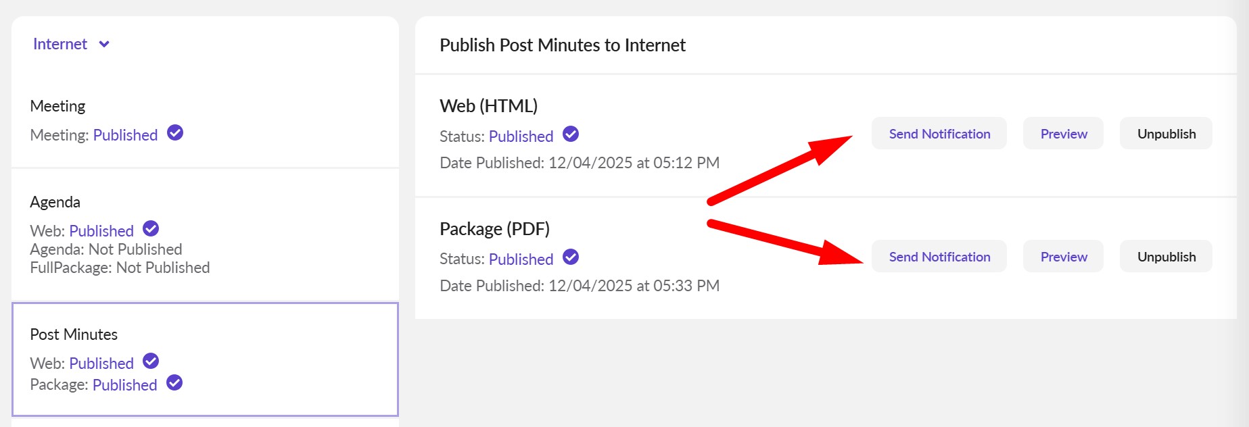
Task: Click the published badge icon in Package (PDF) status row
Action: click(570, 257)
